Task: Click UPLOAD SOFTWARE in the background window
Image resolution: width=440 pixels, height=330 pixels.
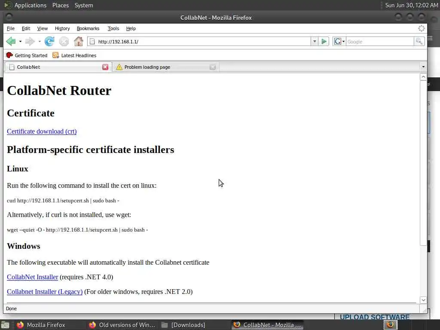Action: point(375,317)
